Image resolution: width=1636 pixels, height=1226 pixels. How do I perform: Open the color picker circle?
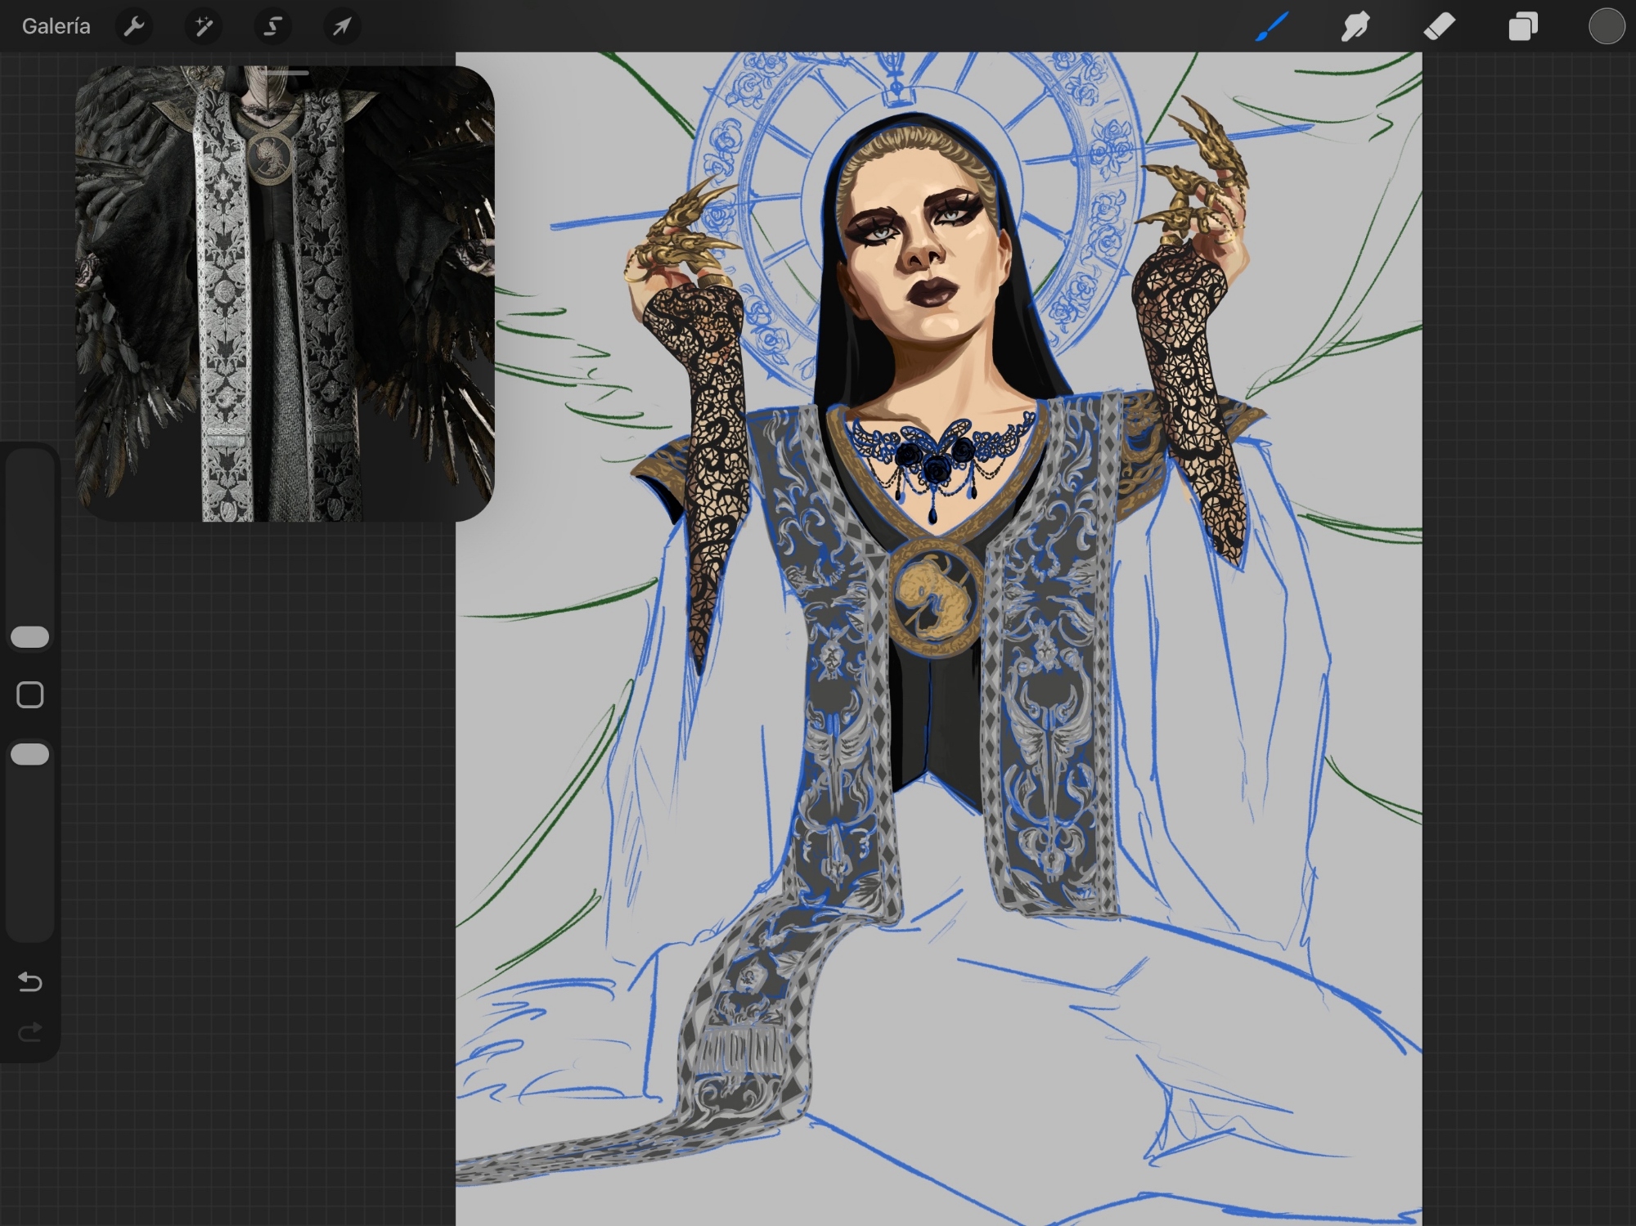click(1606, 27)
